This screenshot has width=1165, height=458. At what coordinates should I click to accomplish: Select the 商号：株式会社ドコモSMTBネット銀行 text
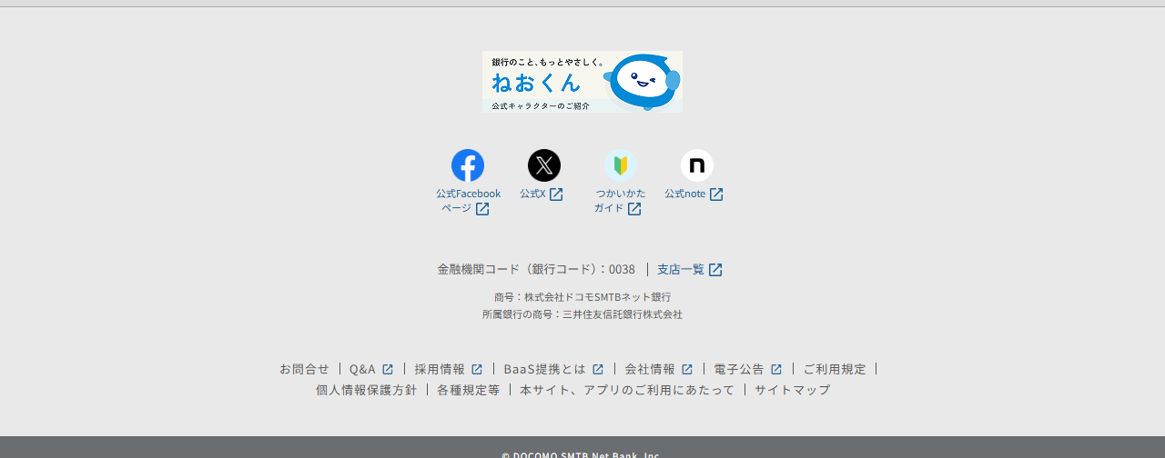click(582, 297)
